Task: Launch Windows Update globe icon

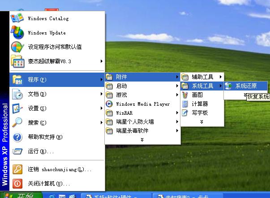Action: (x=17, y=32)
